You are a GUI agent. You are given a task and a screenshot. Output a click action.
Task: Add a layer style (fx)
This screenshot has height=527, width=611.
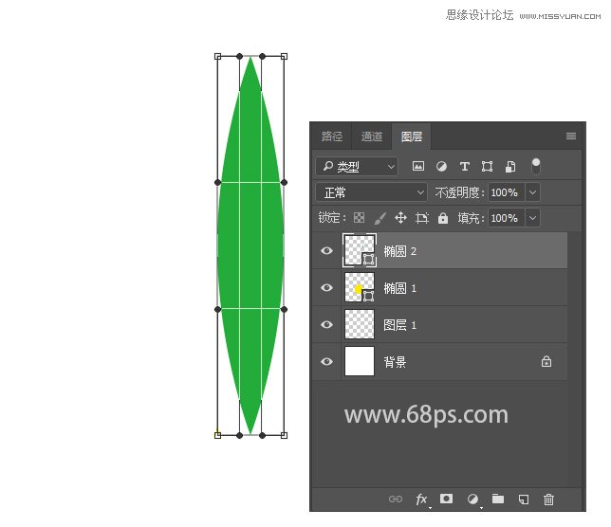coord(421,500)
